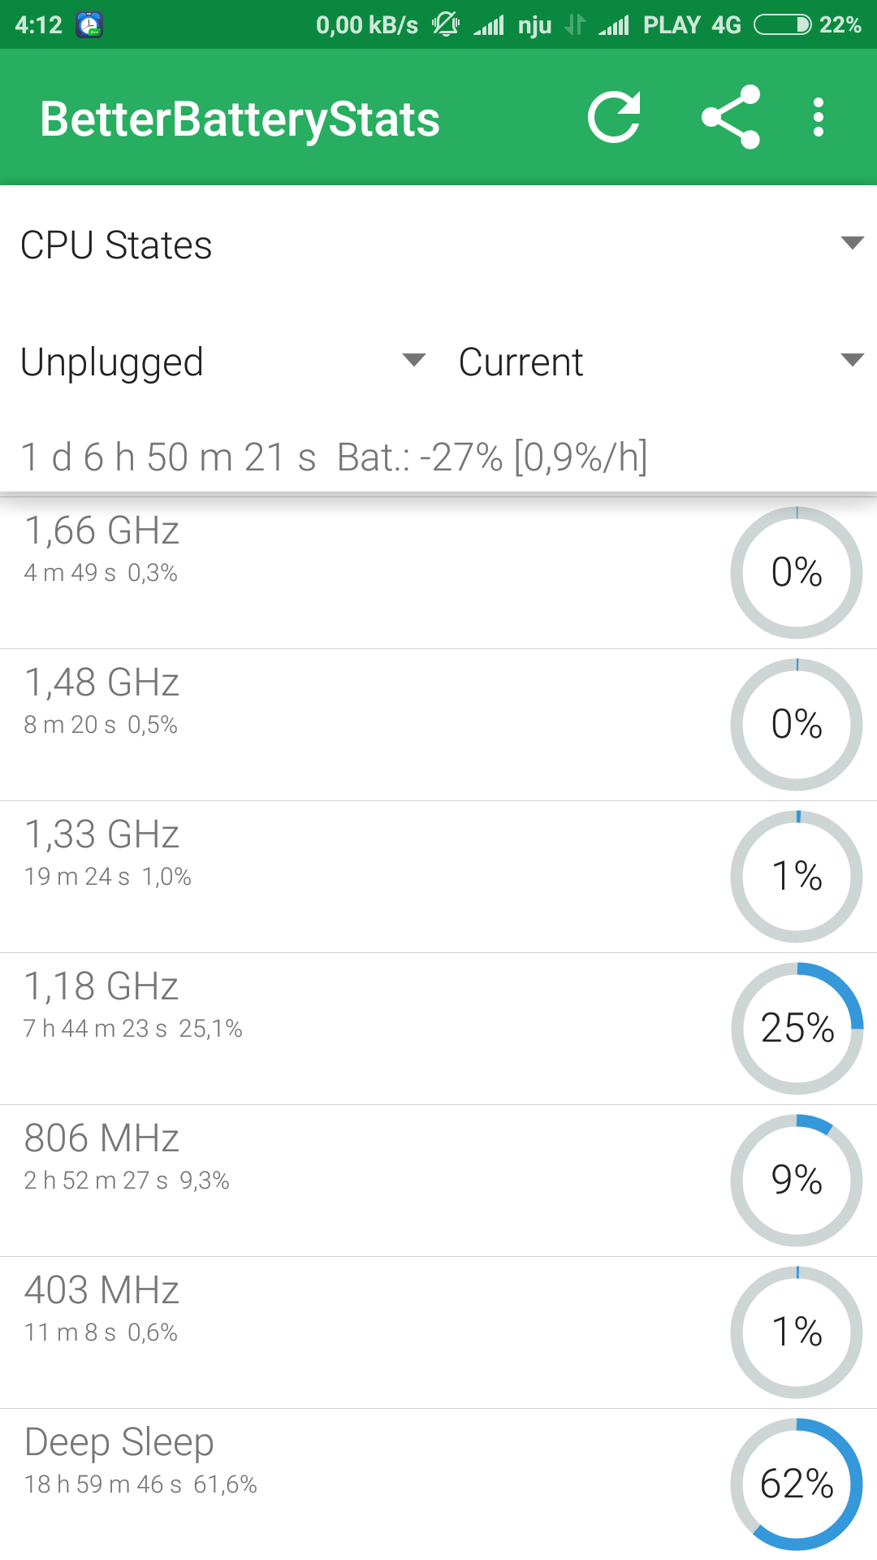Tap the share icon
The image size is (877, 1560).
tap(731, 118)
